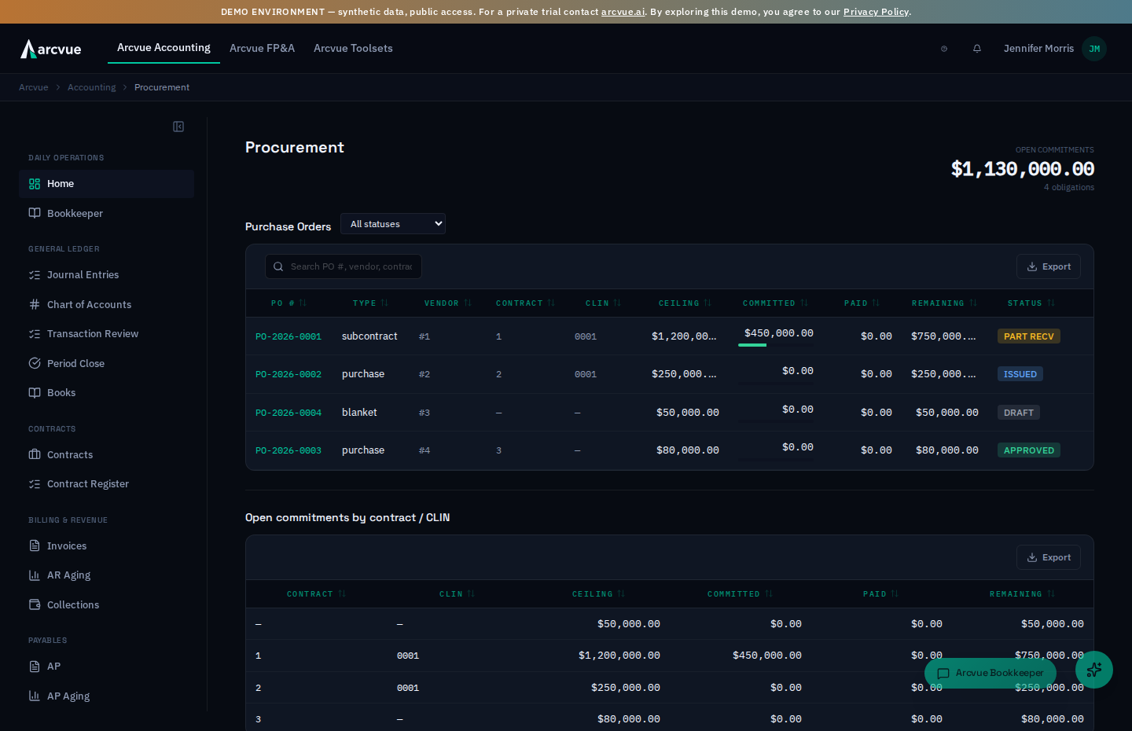Screen dimensions: 1132x731
Task: Open the Privacy Policy link
Action: 876,12
